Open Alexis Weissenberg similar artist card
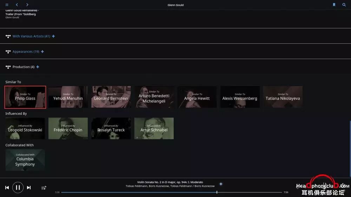Screen dimensions: 351x197 (240, 97)
